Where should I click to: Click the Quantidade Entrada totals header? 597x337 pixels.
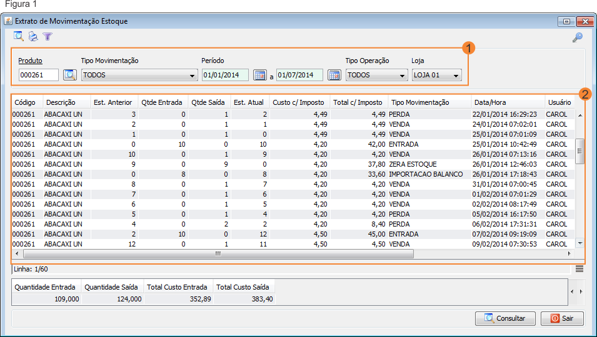[46, 287]
